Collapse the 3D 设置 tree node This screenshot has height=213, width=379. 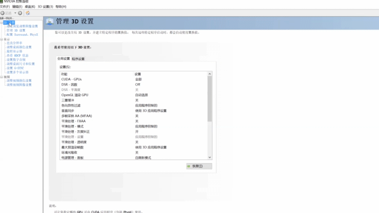tap(2, 23)
